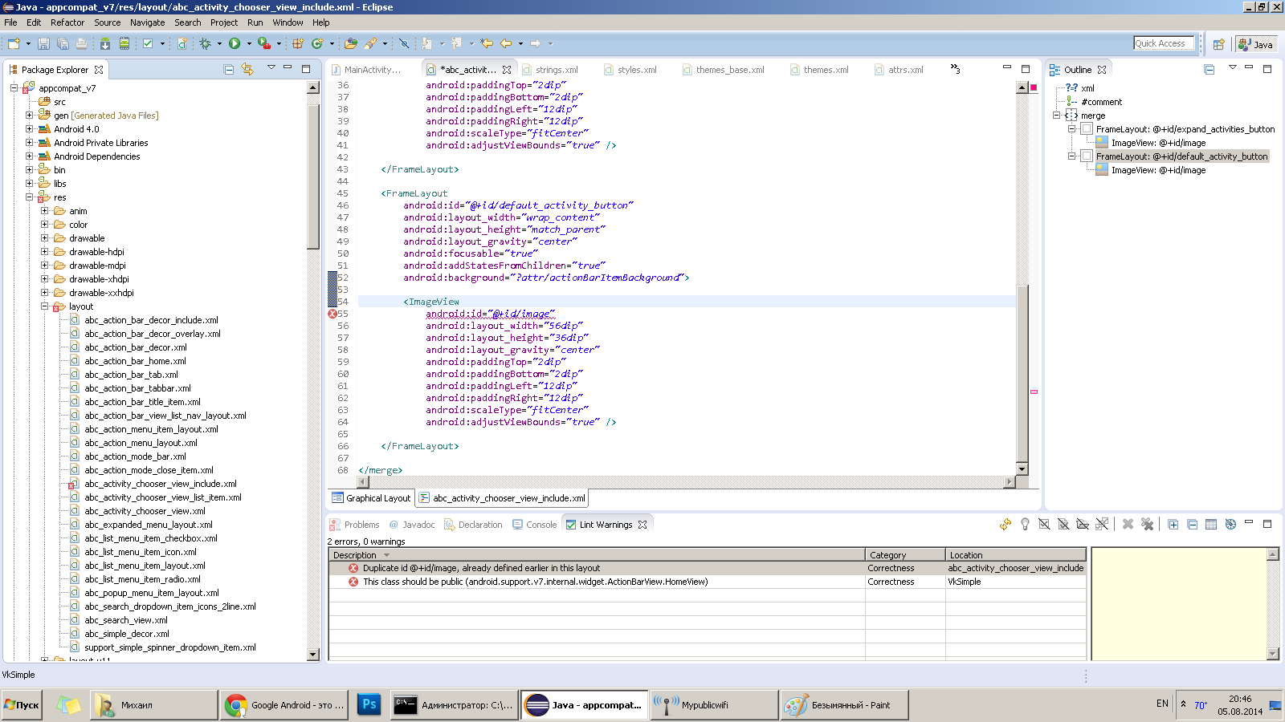Open the Package Explorer view menu arrow

271,68
